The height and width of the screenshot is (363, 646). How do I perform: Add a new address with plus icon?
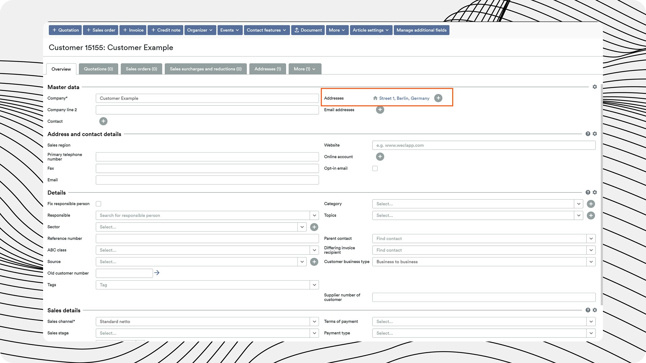[438, 98]
